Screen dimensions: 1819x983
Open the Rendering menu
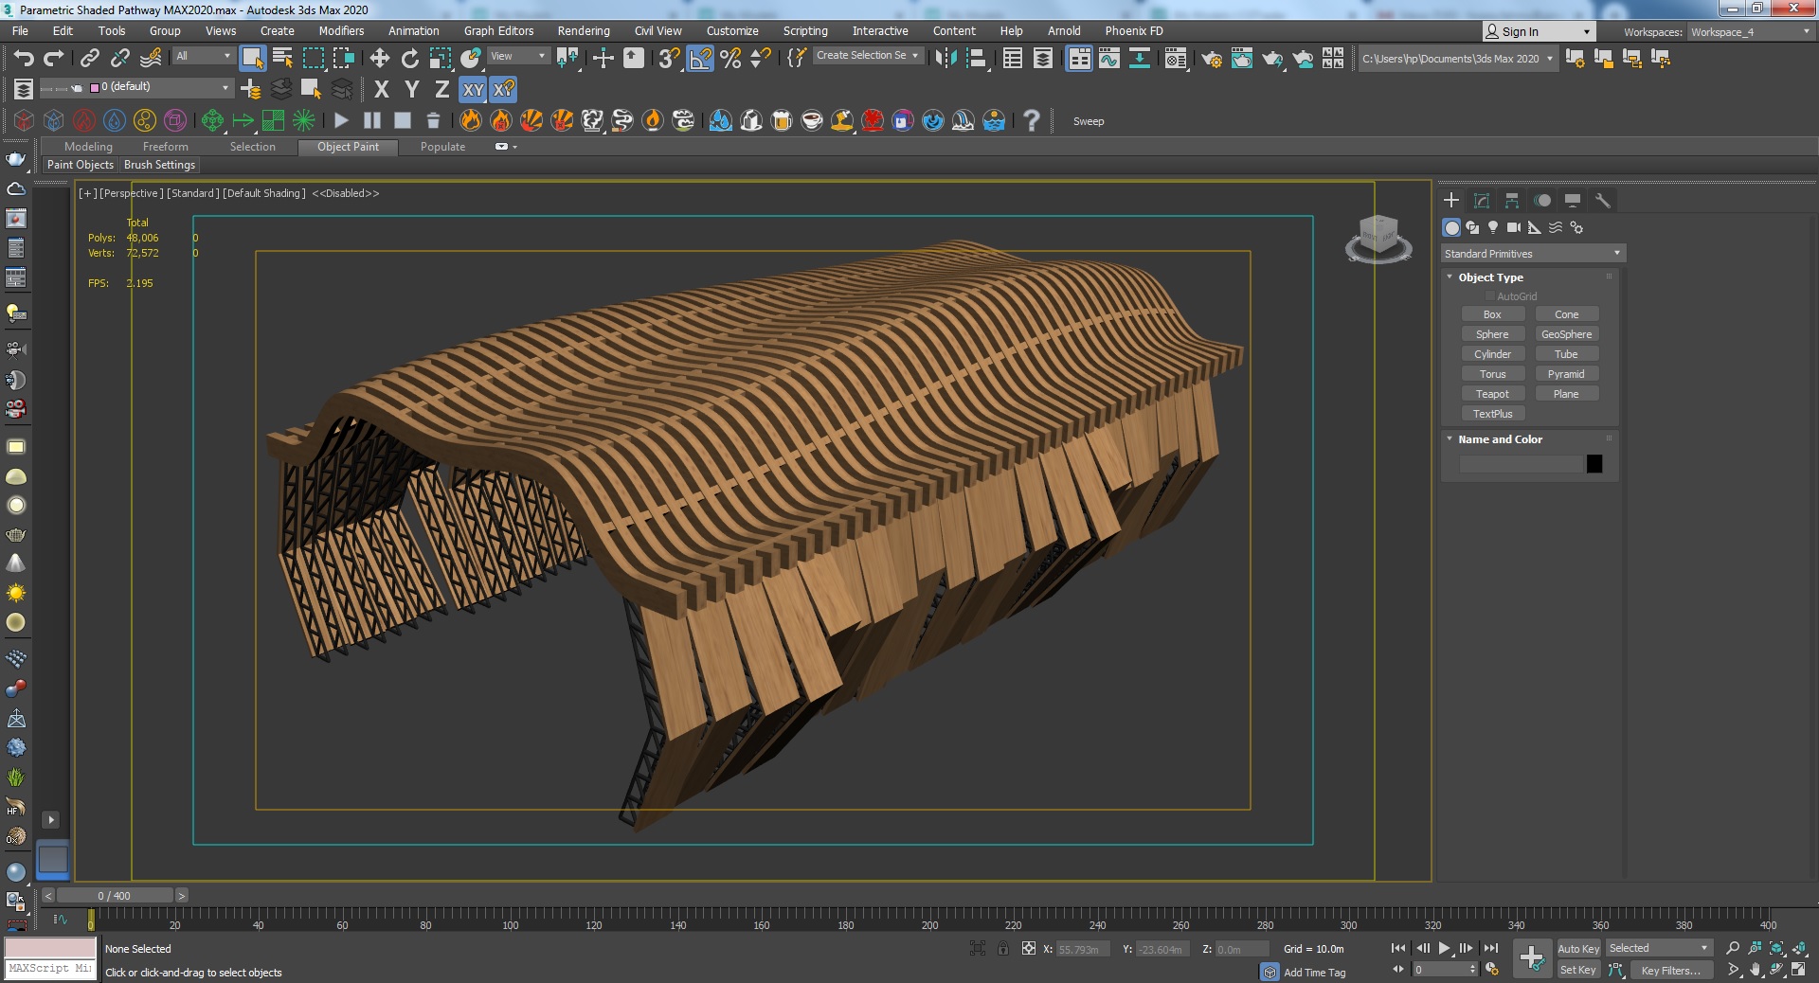(x=583, y=31)
